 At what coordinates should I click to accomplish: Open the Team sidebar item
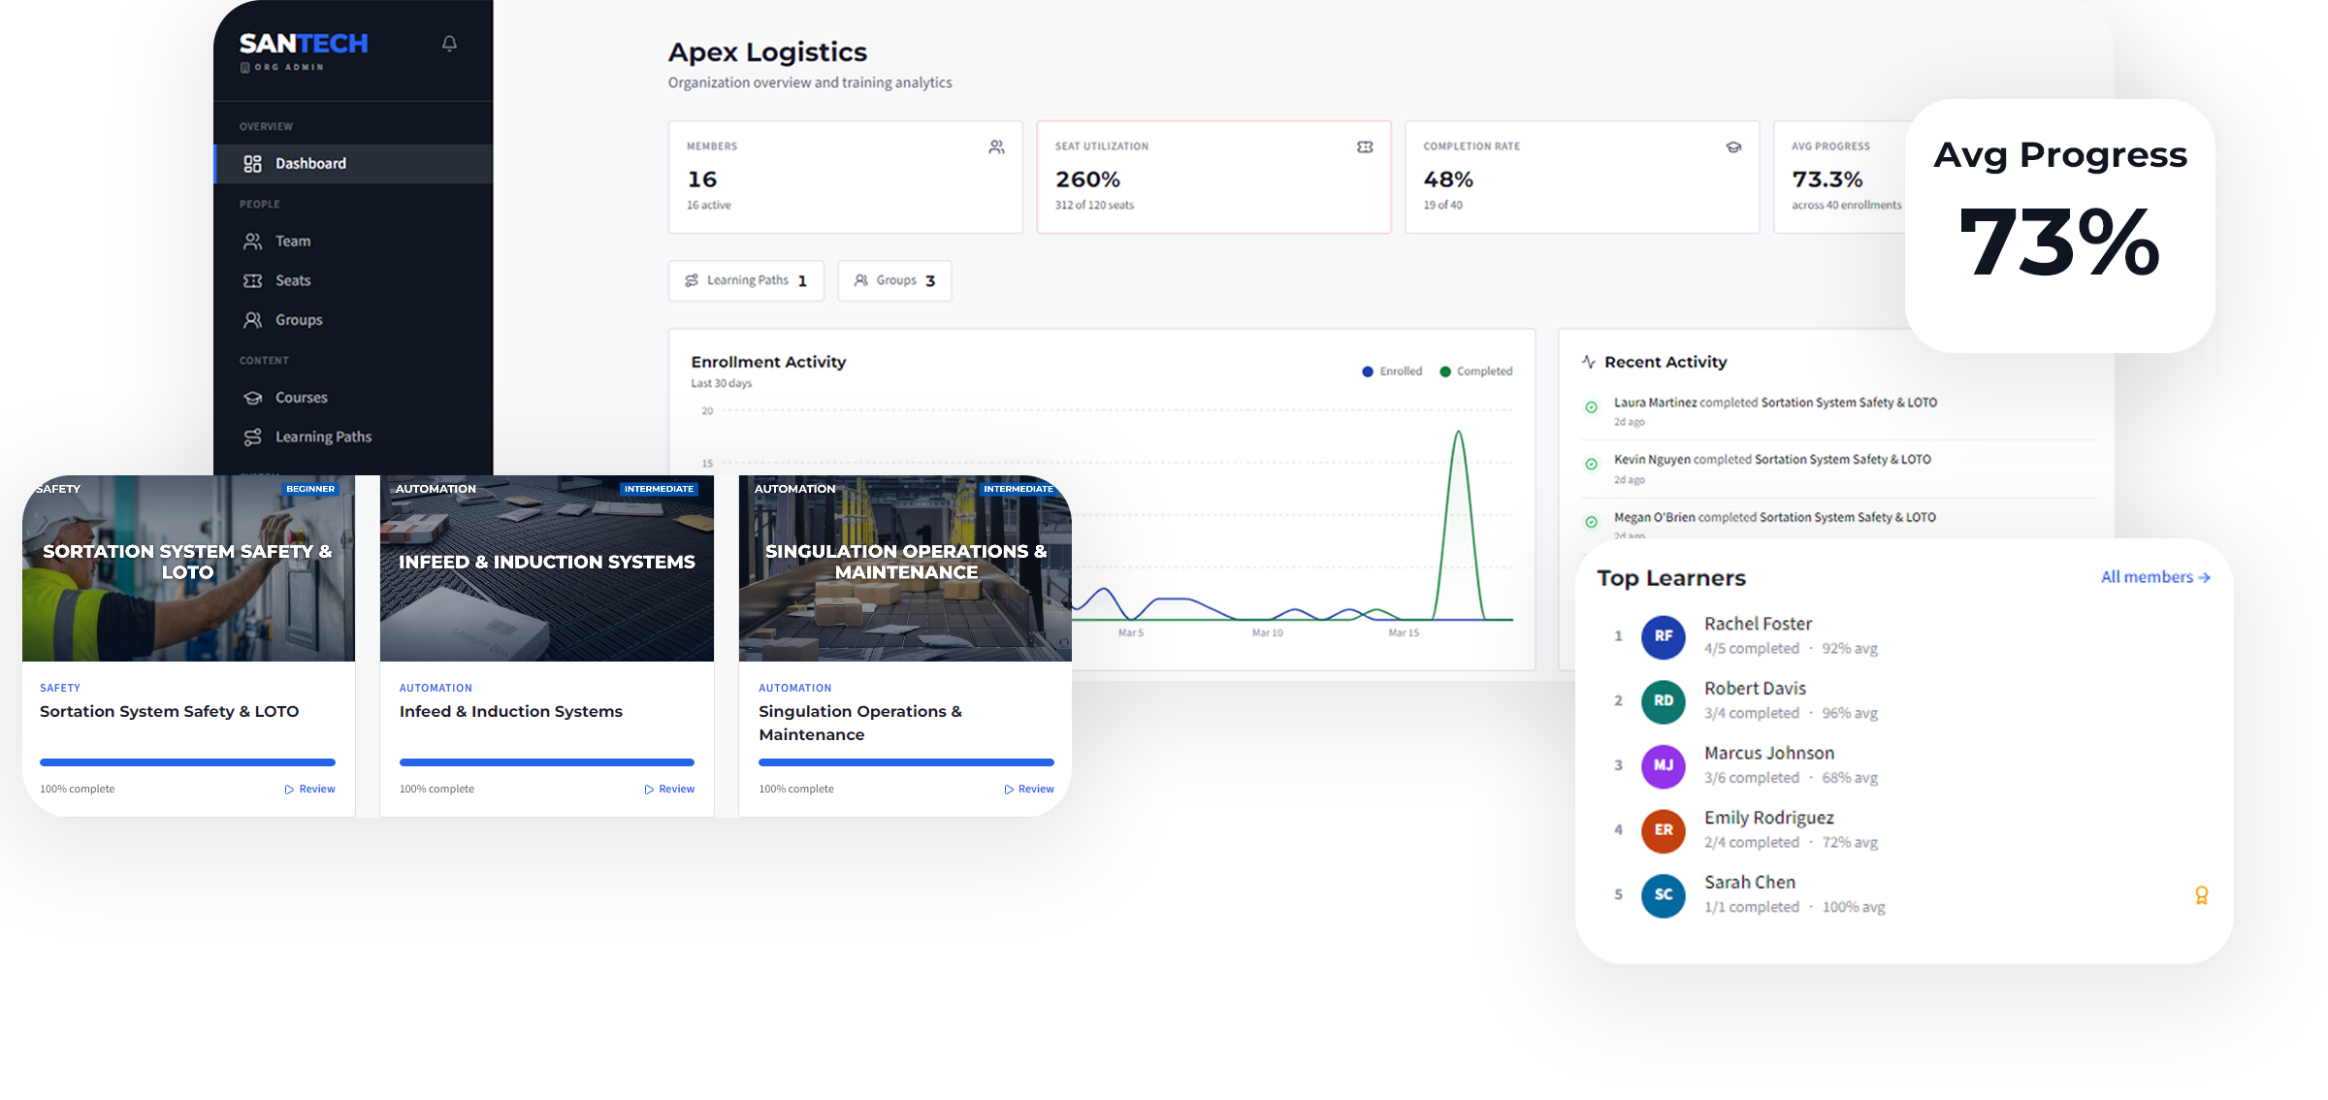(x=292, y=242)
